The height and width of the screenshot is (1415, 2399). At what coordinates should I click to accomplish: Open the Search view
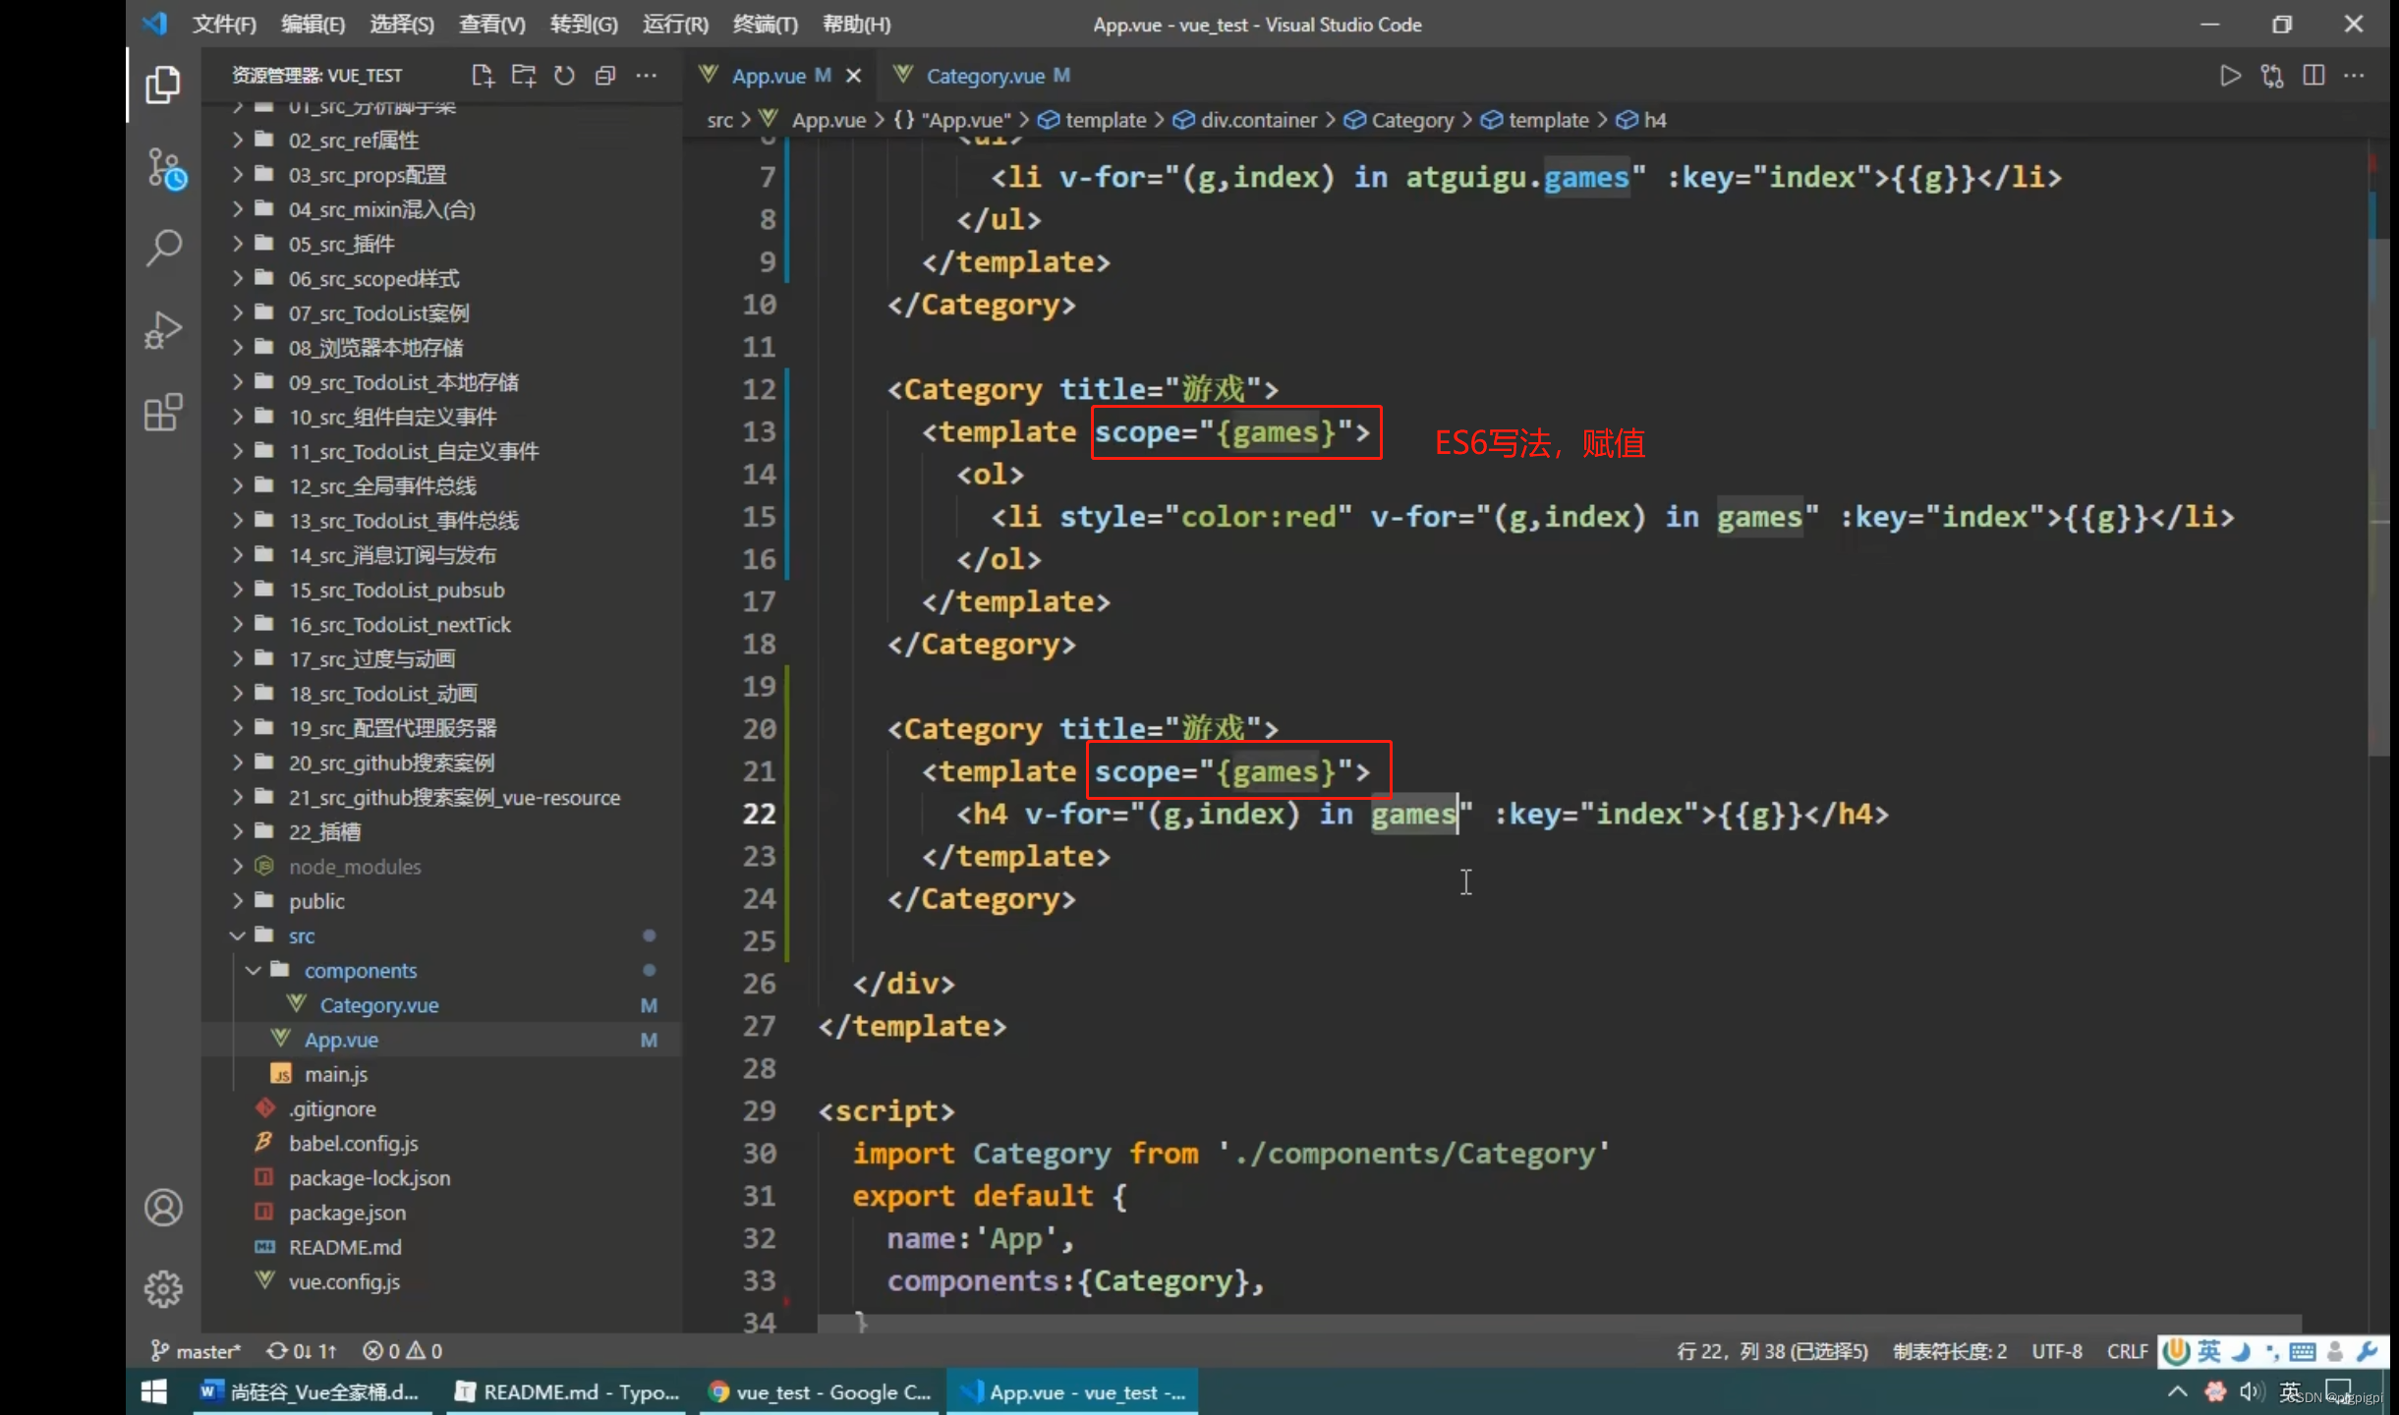pos(163,249)
